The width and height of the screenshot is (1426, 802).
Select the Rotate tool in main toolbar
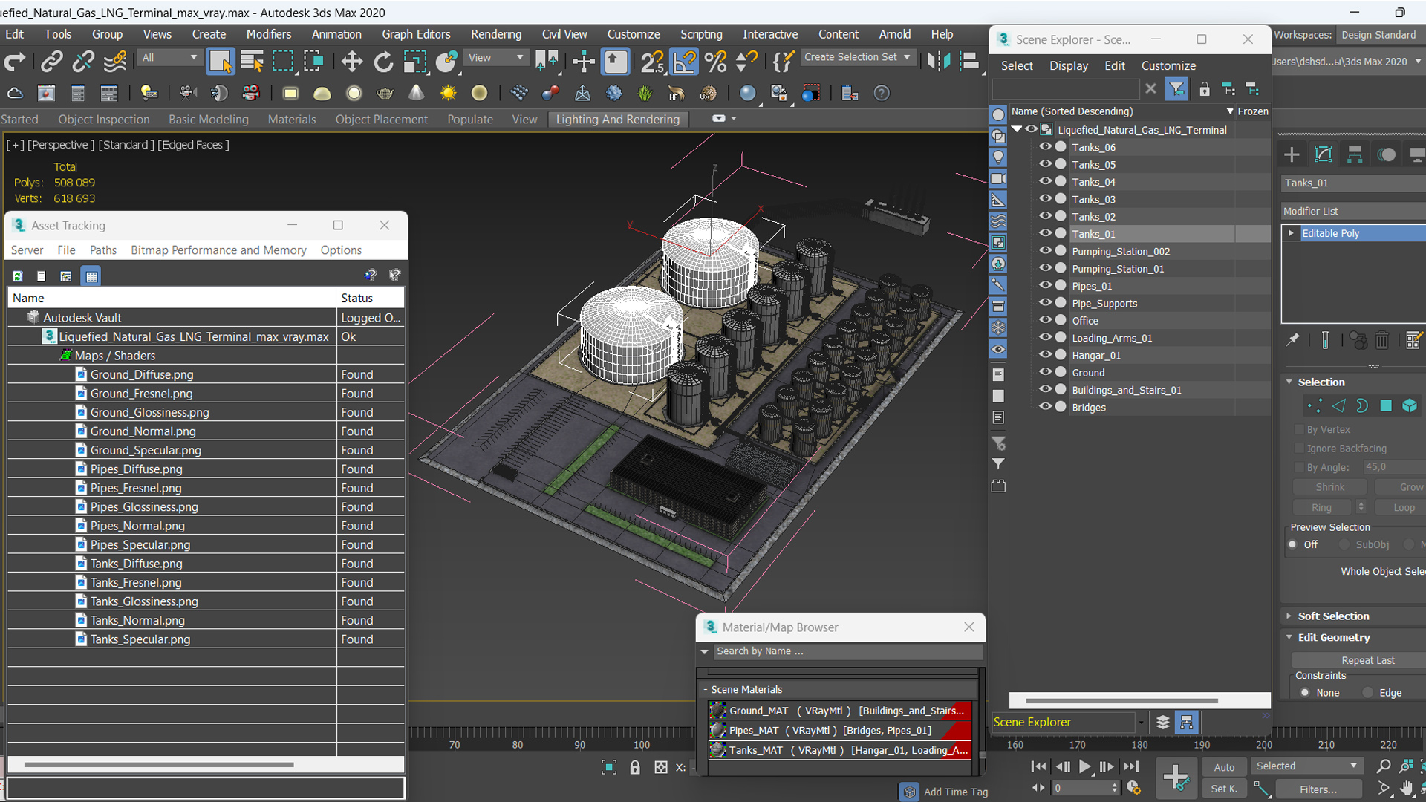click(383, 62)
